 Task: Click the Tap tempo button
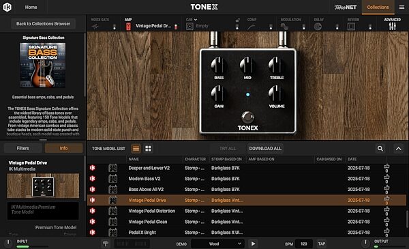pos(321,244)
